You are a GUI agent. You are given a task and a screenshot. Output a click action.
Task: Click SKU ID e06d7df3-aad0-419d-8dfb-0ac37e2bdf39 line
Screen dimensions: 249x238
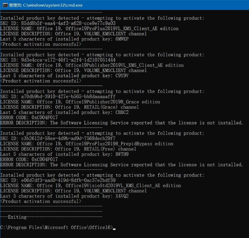pos(58,180)
